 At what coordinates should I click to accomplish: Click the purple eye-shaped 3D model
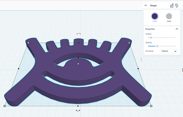(78, 72)
